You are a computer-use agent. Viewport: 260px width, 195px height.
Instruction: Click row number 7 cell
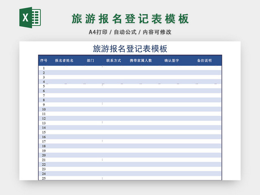(x=44, y=95)
